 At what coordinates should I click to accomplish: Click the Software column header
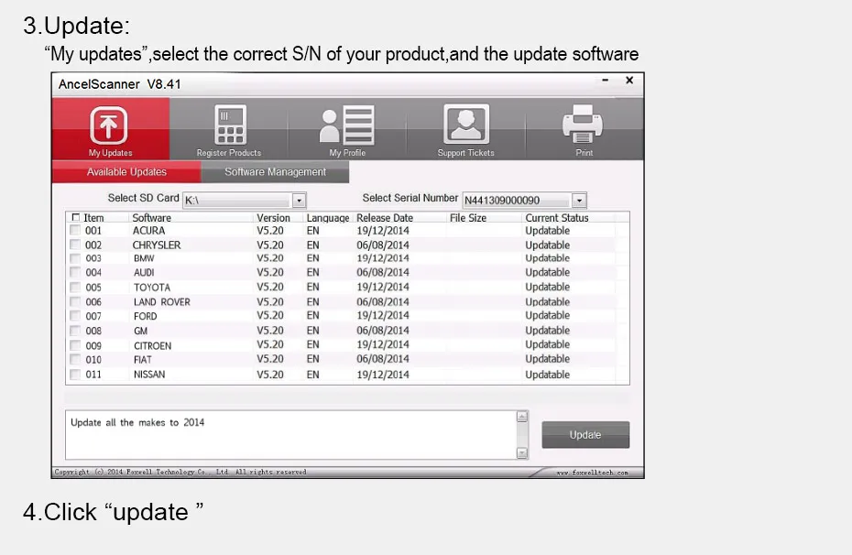tap(151, 217)
